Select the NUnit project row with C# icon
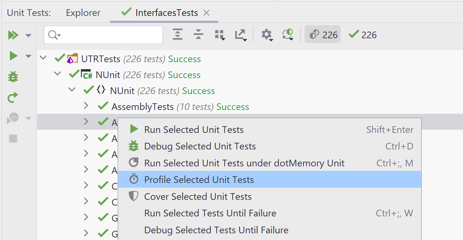The height and width of the screenshot is (240, 463). pyautogui.click(x=250, y=75)
